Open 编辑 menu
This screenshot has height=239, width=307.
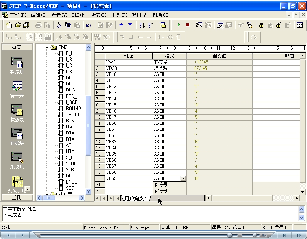(39, 15)
